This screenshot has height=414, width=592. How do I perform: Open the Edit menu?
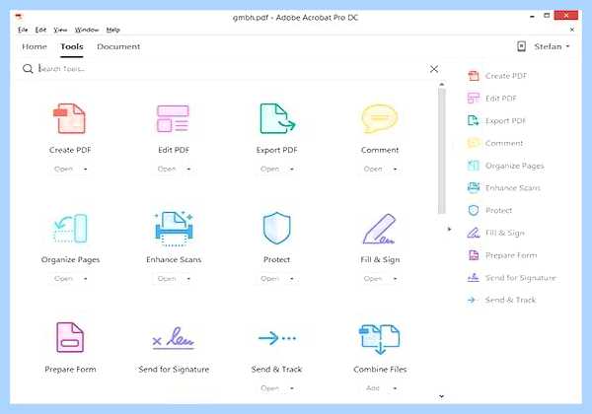[x=40, y=30]
